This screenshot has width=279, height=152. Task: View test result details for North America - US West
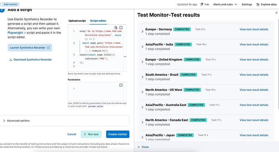tap(254, 90)
